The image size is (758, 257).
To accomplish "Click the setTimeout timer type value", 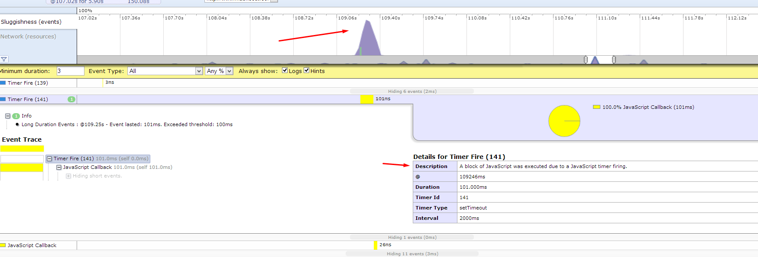I will [473, 208].
